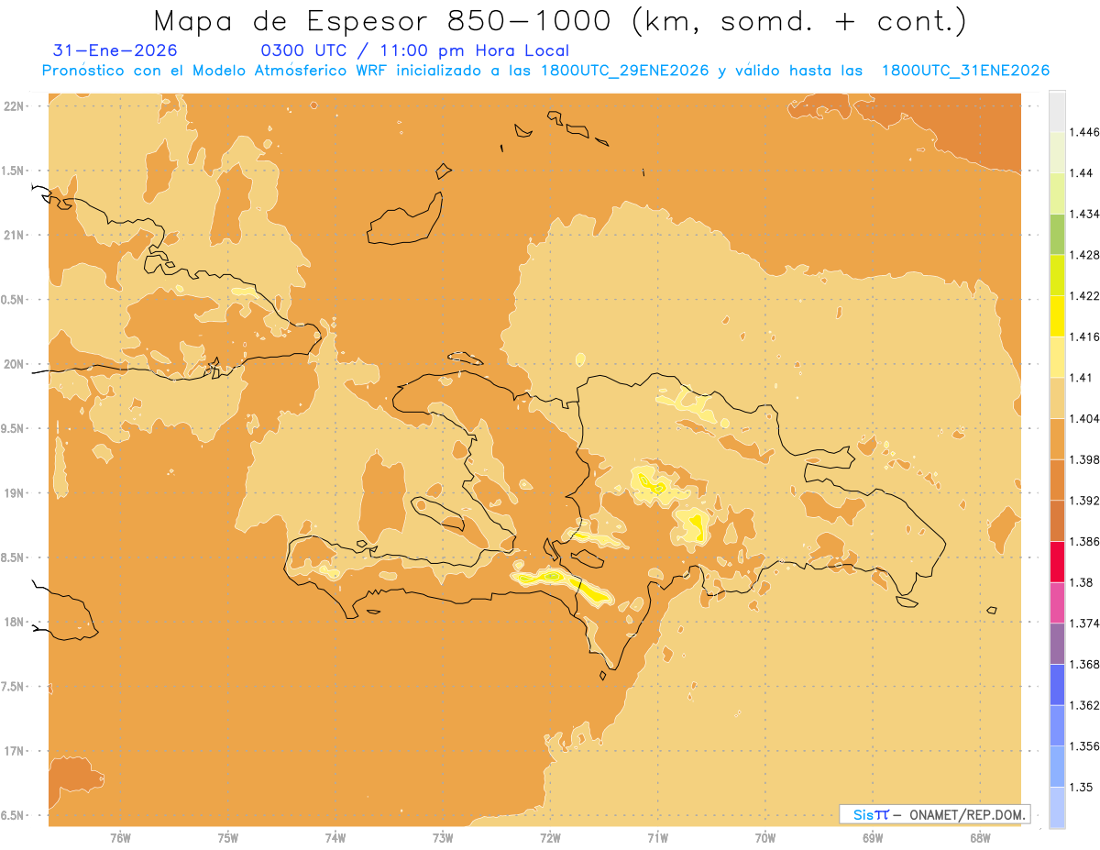Click colorbar value '1.392'

pyautogui.click(x=1086, y=501)
